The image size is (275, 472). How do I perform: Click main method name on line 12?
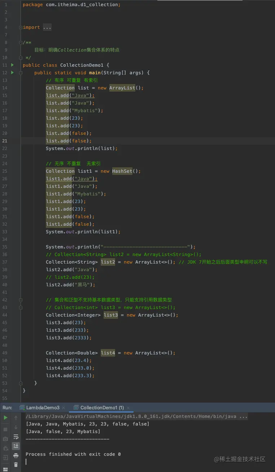(x=95, y=73)
